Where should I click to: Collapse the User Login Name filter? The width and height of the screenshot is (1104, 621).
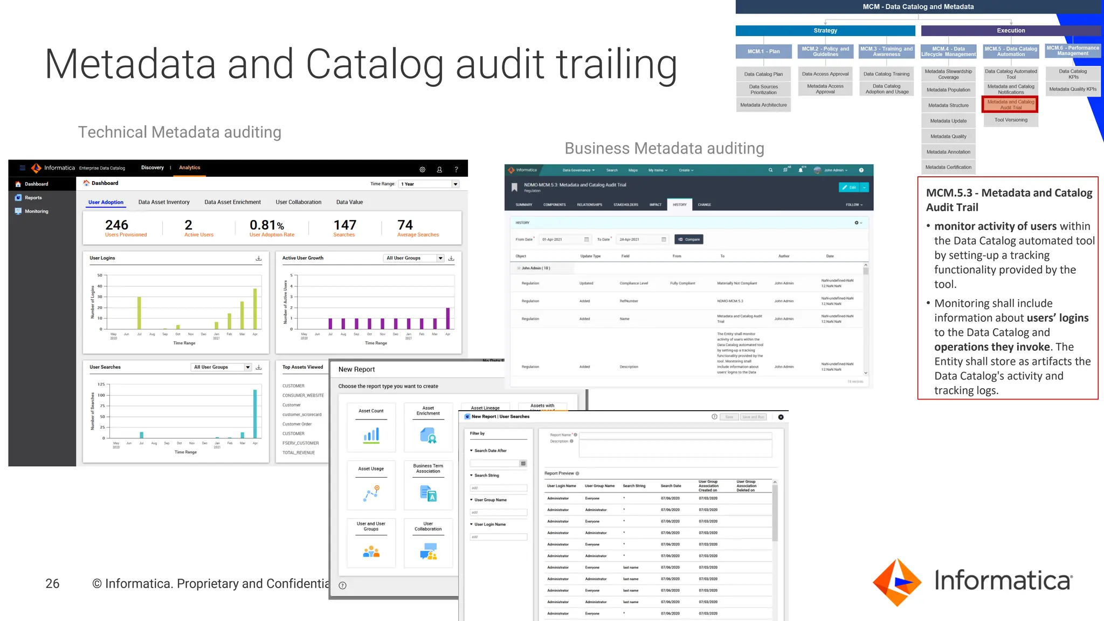[471, 525]
